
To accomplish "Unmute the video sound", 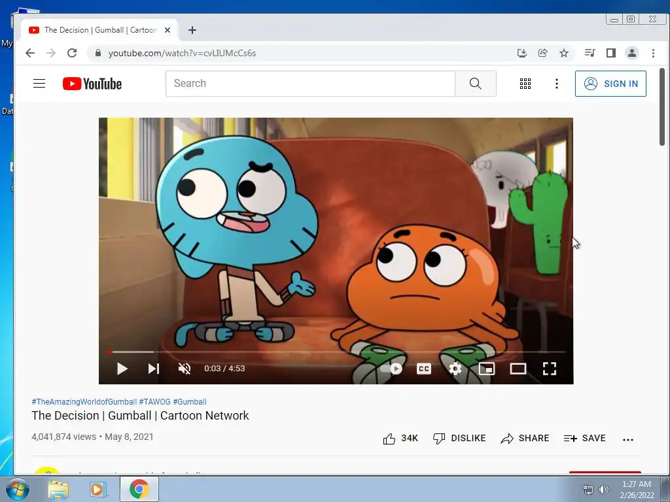I will [x=185, y=369].
